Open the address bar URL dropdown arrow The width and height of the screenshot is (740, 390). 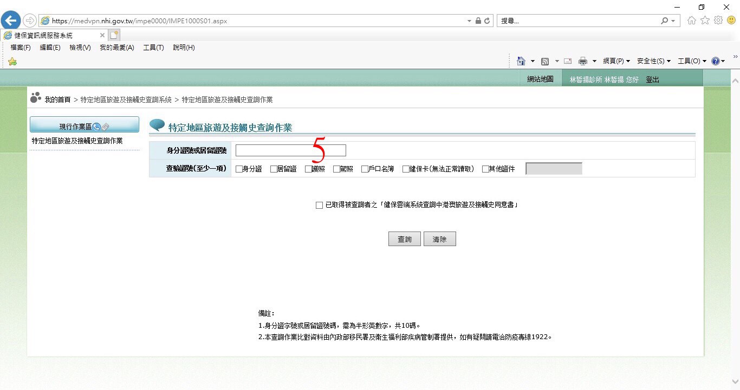click(x=469, y=21)
